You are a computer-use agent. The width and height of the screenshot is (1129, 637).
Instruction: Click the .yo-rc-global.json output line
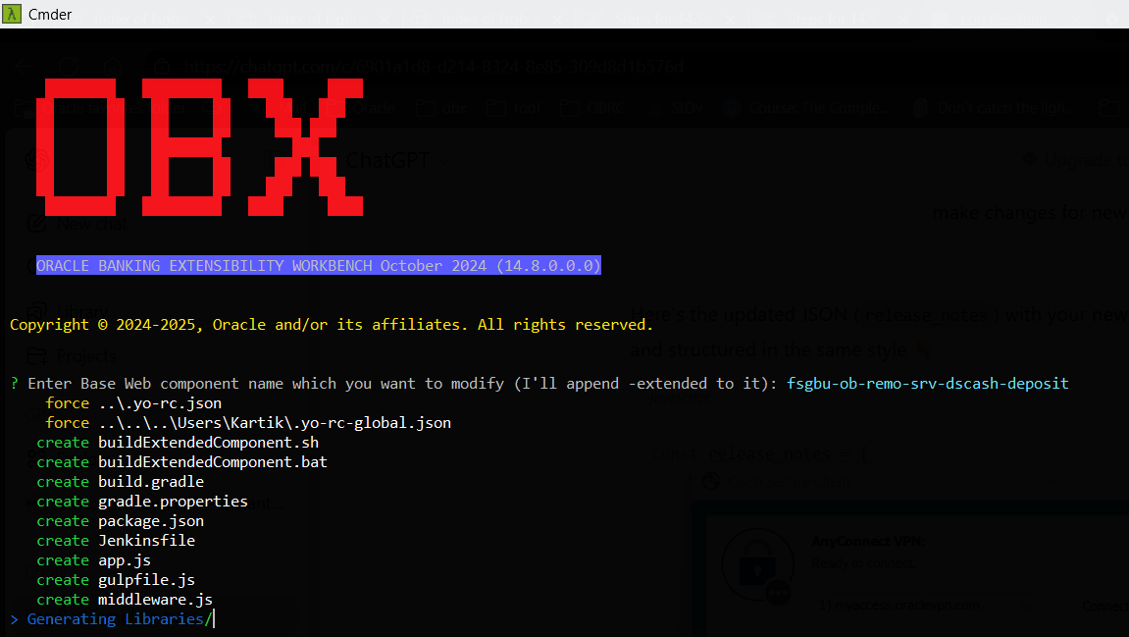click(248, 422)
